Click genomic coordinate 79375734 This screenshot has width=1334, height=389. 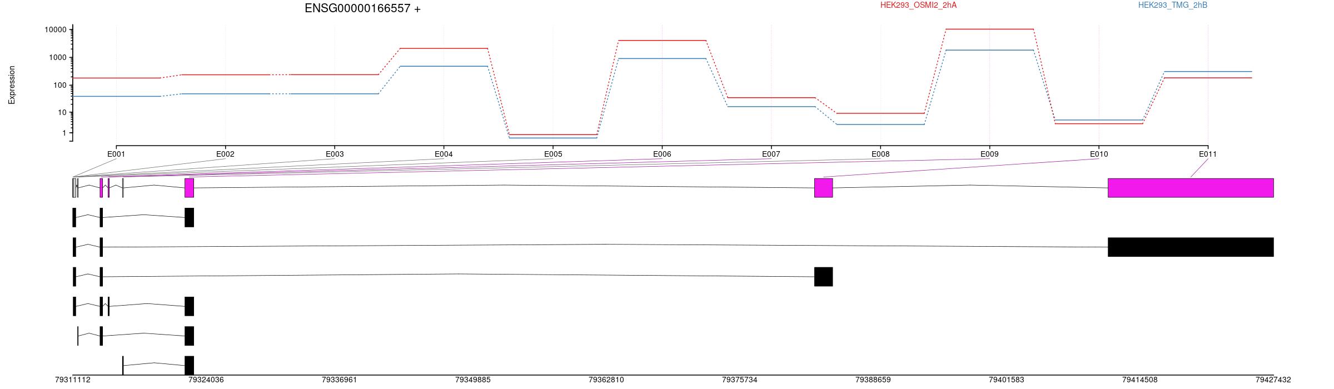[740, 380]
